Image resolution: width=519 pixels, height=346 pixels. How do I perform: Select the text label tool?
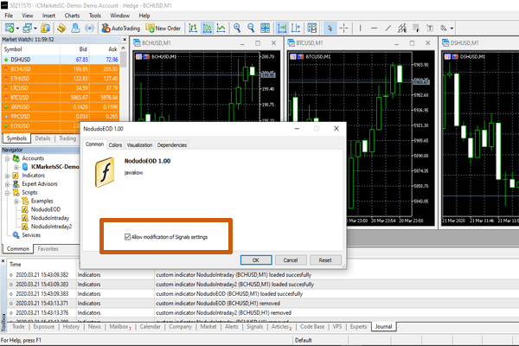(x=430, y=29)
